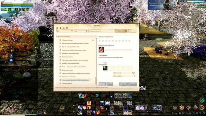Toggle favorite star beside 'Саженец вишни'

point(60,83)
